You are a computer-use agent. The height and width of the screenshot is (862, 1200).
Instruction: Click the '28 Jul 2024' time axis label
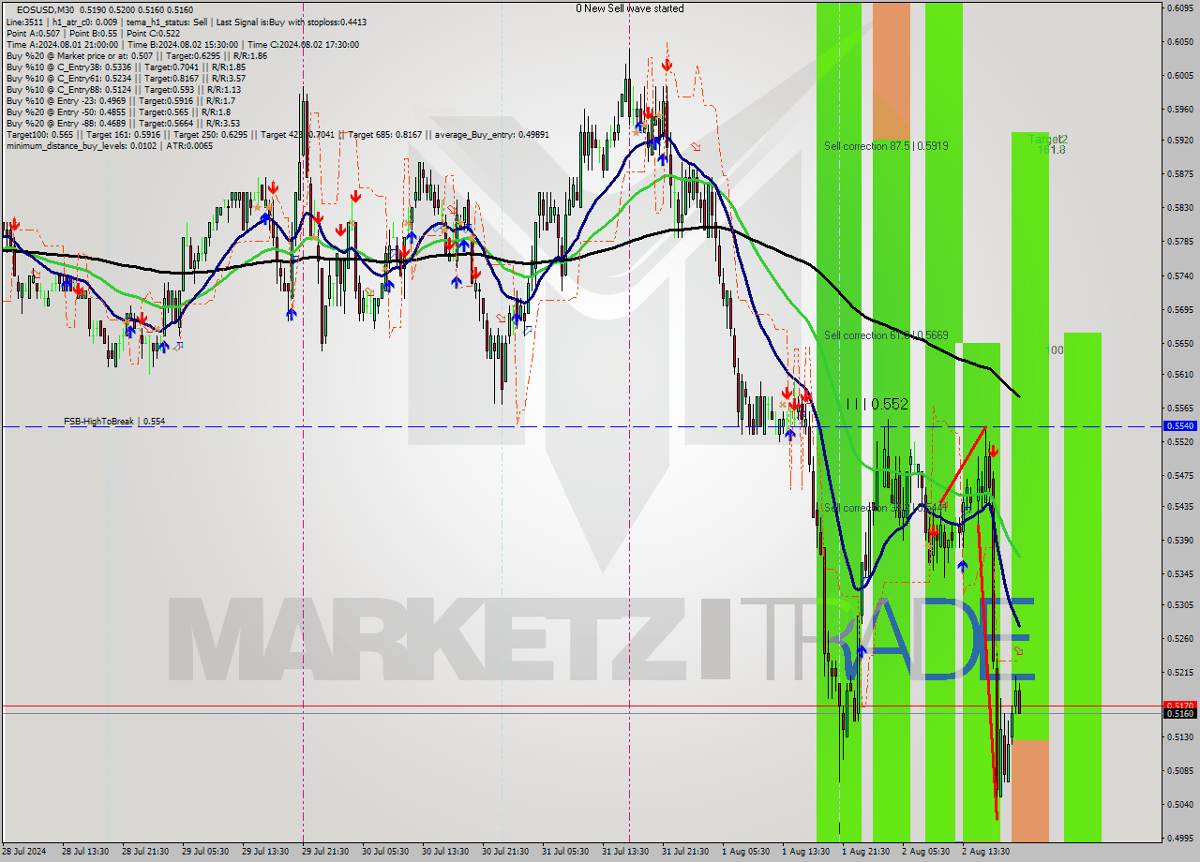click(x=24, y=852)
